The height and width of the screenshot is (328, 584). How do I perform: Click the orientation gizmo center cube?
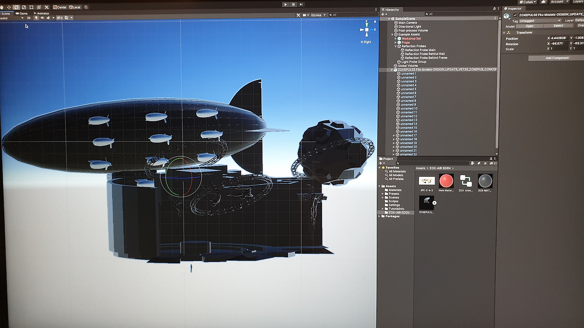coord(366,31)
